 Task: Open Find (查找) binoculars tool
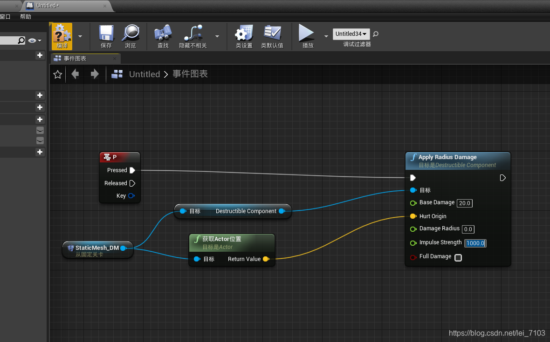pyautogui.click(x=163, y=36)
